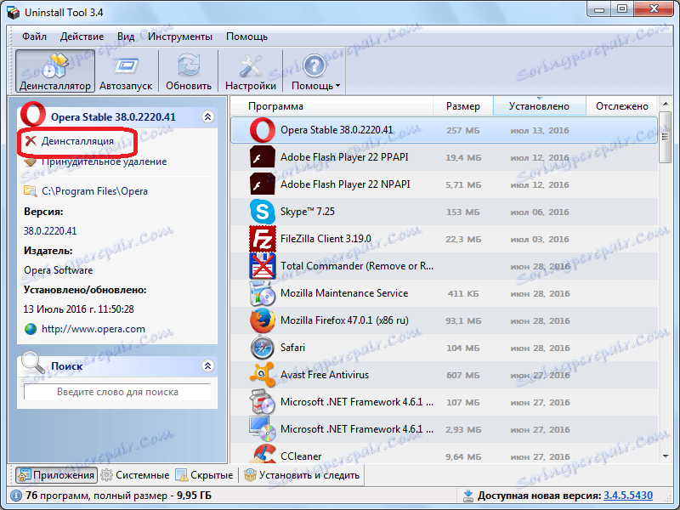Click the Opera Software publisher text
Image resolution: width=680 pixels, height=510 pixels.
58,270
